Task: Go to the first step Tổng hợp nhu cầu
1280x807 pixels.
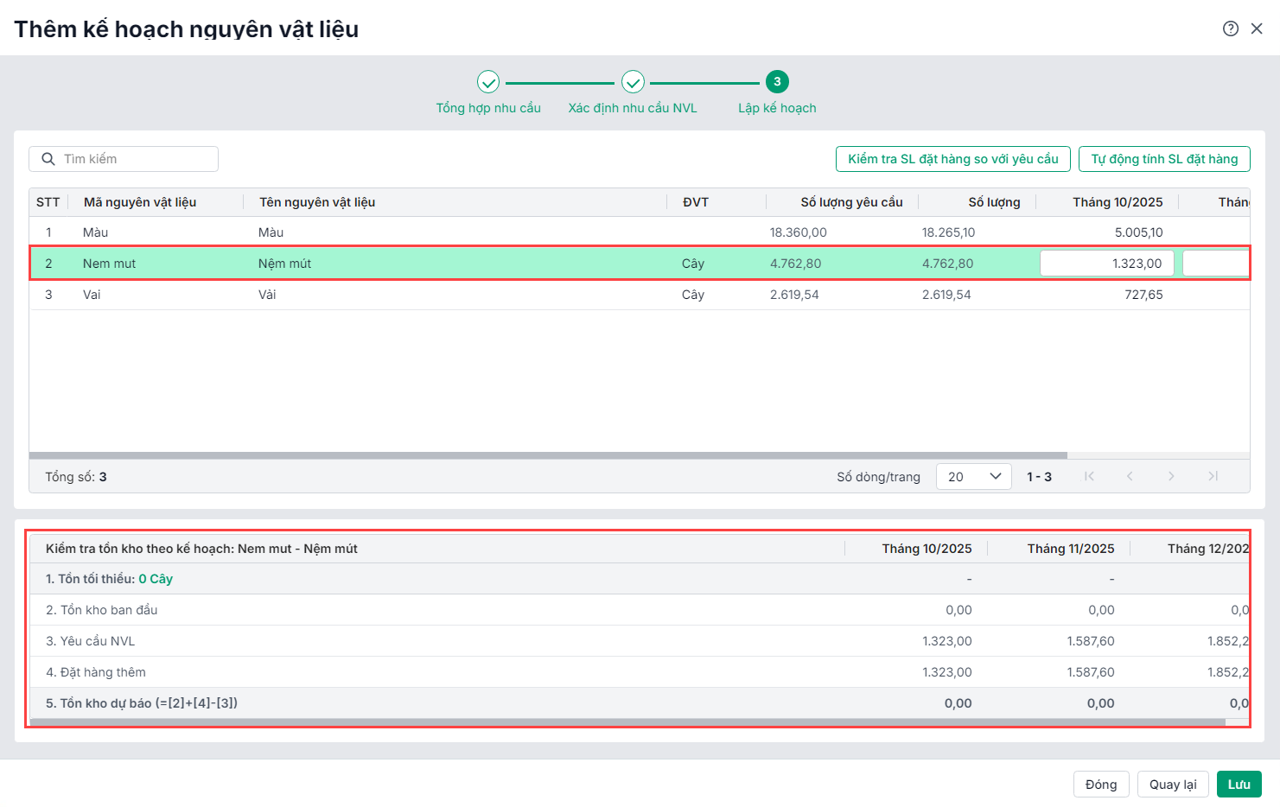Action: coord(488,82)
